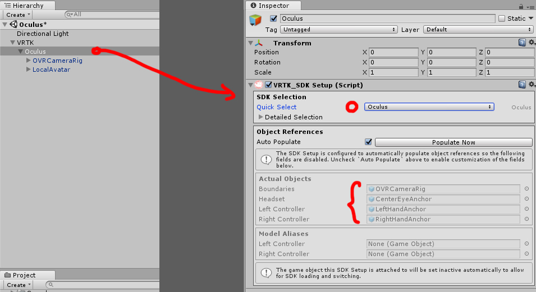This screenshot has height=292, width=536.
Task: Click Project search magnifier icon
Action: [x=51, y=285]
